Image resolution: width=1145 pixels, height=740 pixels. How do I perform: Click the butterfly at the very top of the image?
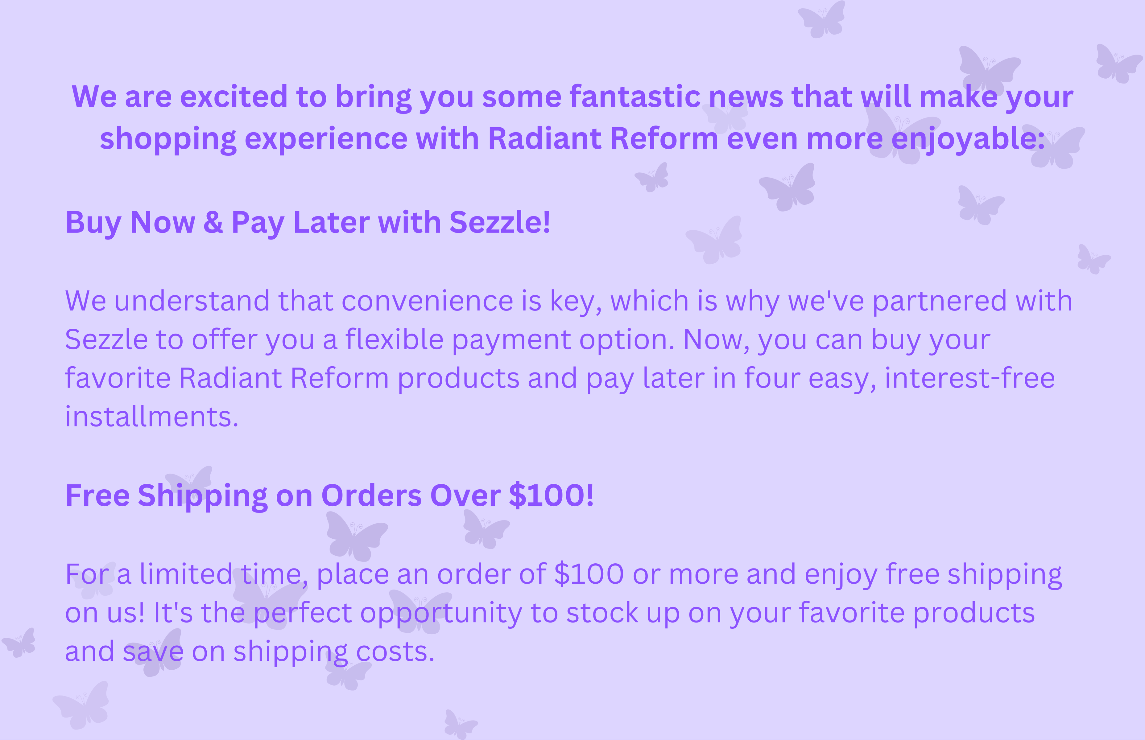(x=822, y=19)
